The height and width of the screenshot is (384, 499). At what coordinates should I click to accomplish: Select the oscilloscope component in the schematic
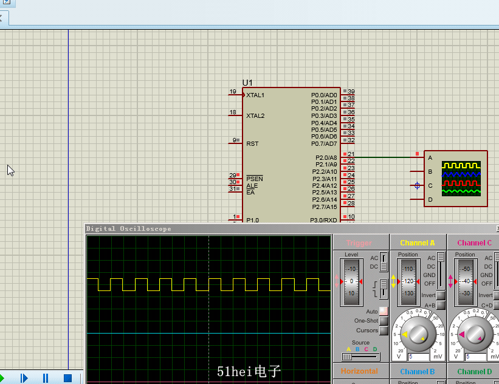456,179
